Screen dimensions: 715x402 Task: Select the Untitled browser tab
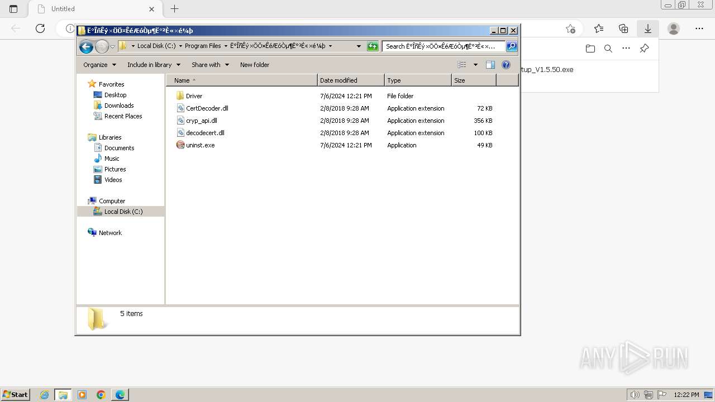point(95,9)
